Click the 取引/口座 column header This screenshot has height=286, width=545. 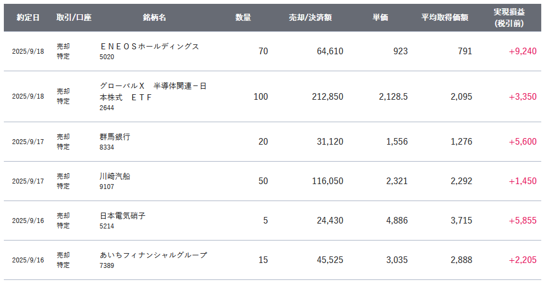(73, 18)
